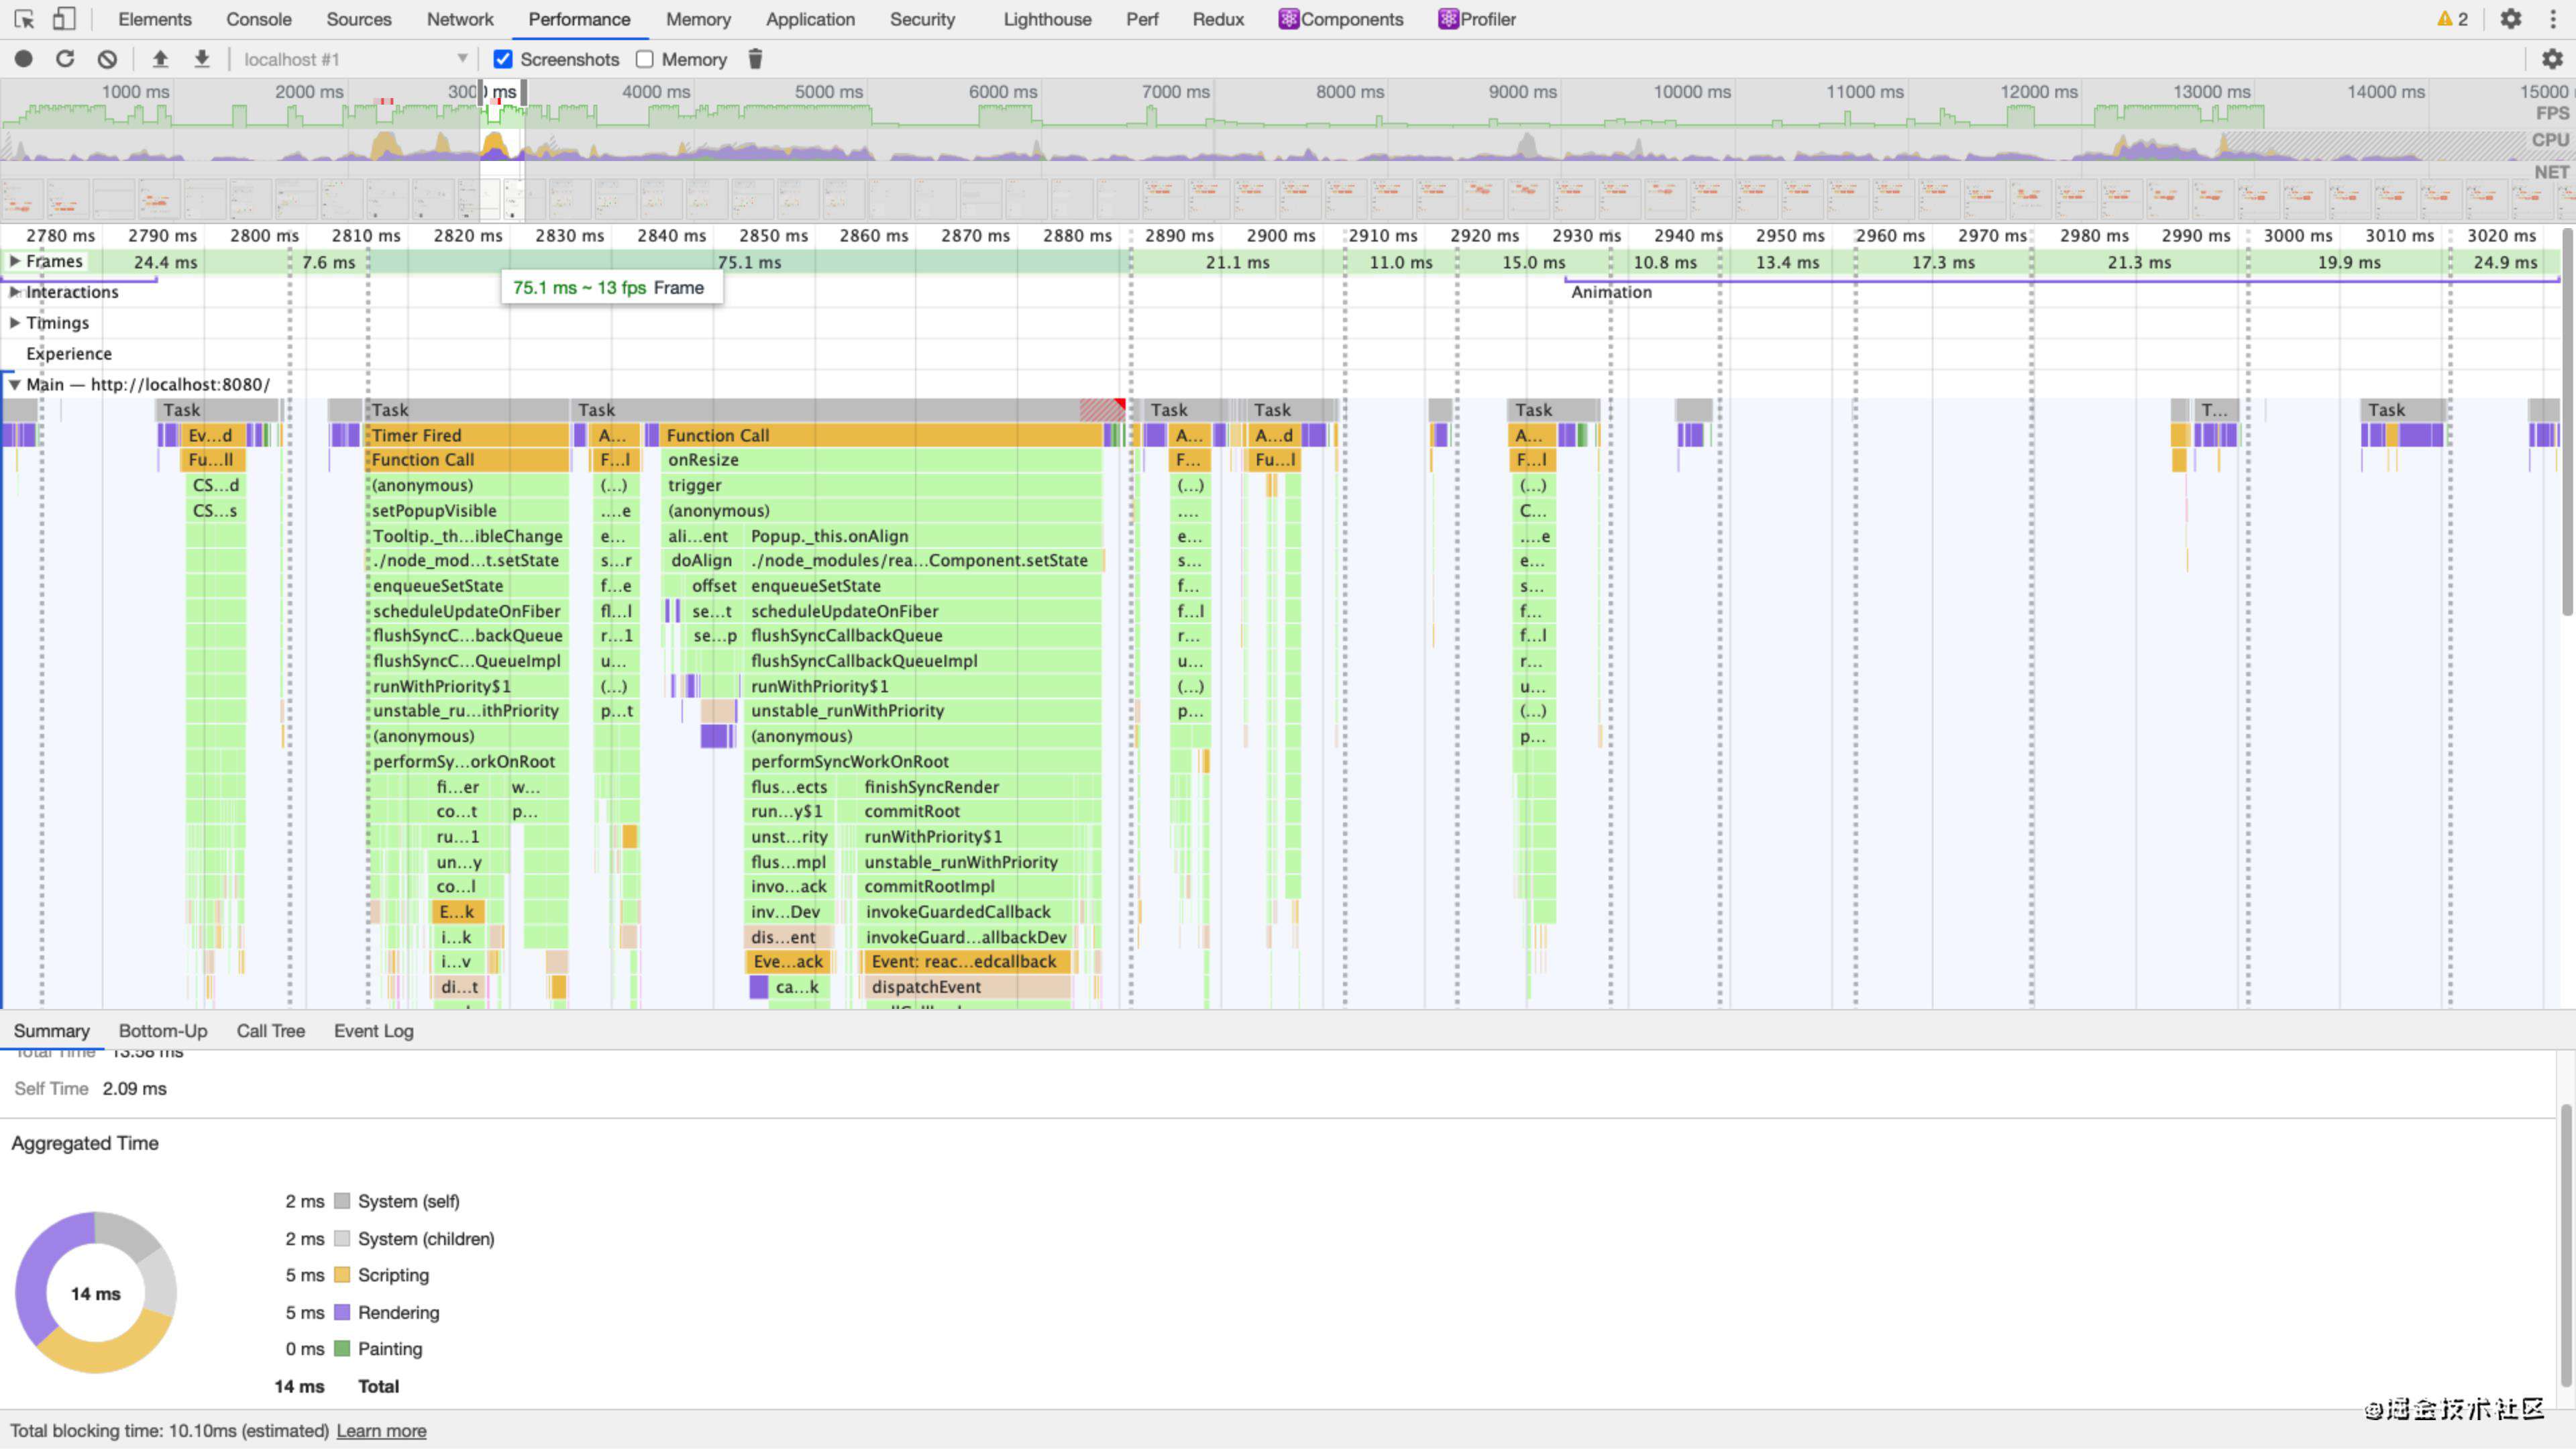2576x1449 pixels.
Task: Select the Summary tab
Action: pyautogui.click(x=52, y=1031)
